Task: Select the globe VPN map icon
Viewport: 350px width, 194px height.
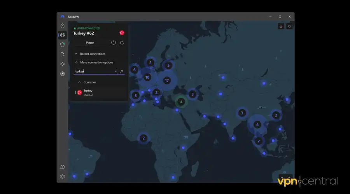Action: click(x=63, y=35)
